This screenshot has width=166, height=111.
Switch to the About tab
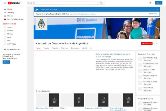[85, 48]
